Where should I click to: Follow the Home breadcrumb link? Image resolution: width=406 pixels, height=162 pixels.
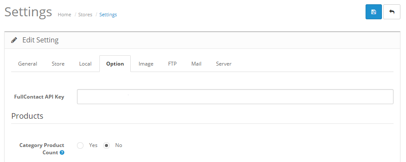(65, 15)
